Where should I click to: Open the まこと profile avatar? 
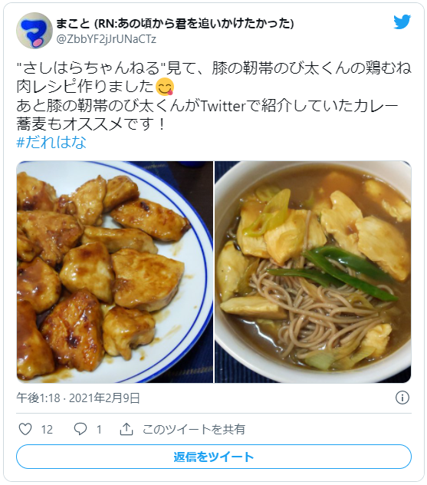tap(34, 31)
